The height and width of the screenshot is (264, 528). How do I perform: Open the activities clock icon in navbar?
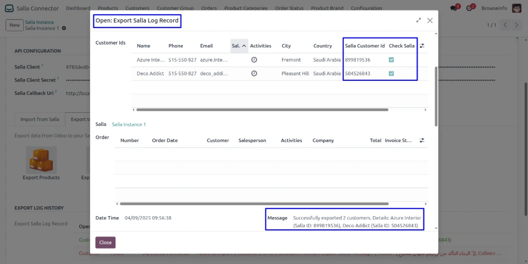471,8
